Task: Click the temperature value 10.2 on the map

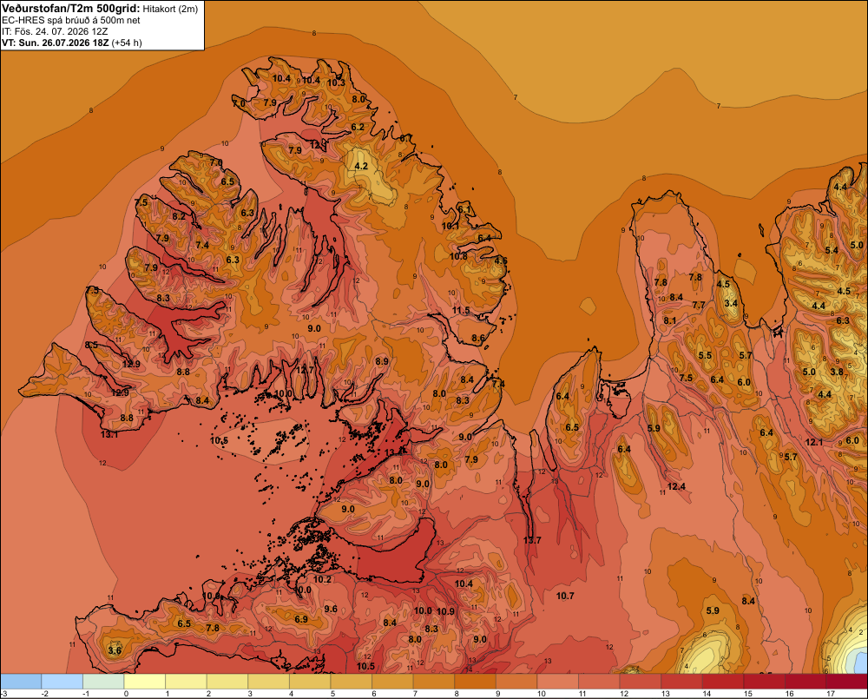Action: [322, 579]
